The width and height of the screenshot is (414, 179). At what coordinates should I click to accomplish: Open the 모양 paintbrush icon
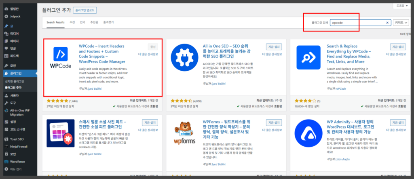(x=6, y=65)
